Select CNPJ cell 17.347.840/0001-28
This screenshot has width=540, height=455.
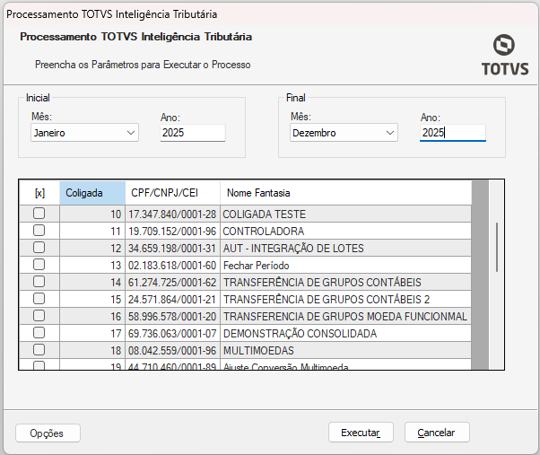coord(172,214)
